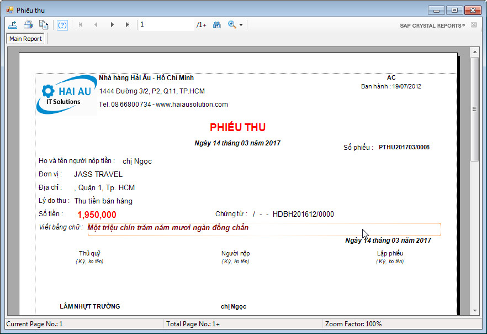Click the address 'Quận 1, Tp. HCM'

click(106, 188)
